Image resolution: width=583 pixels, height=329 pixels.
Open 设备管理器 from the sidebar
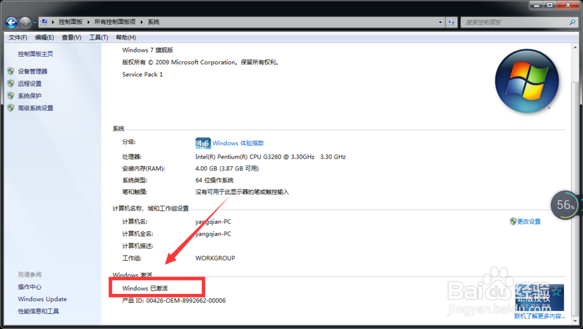[33, 71]
